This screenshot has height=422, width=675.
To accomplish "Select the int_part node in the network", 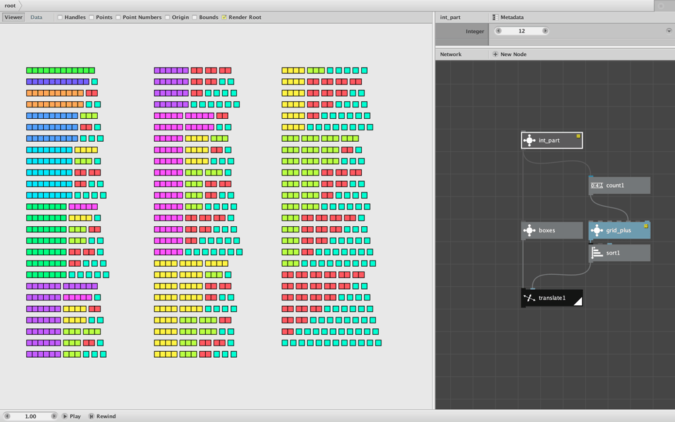I will [552, 140].
